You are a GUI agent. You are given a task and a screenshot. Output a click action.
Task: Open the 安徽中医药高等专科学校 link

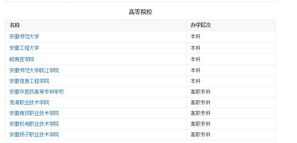(x=36, y=92)
